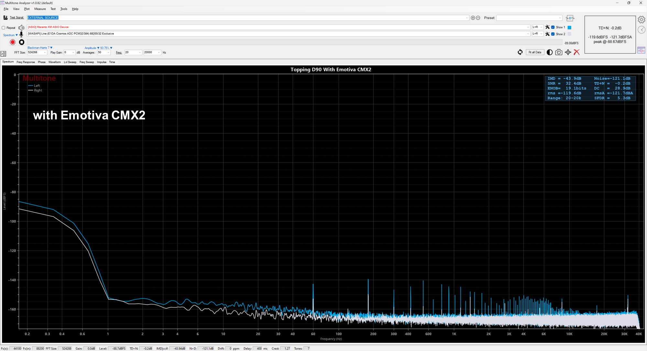Click the speaker output device icon
647x351 pixels.
(x=21, y=28)
